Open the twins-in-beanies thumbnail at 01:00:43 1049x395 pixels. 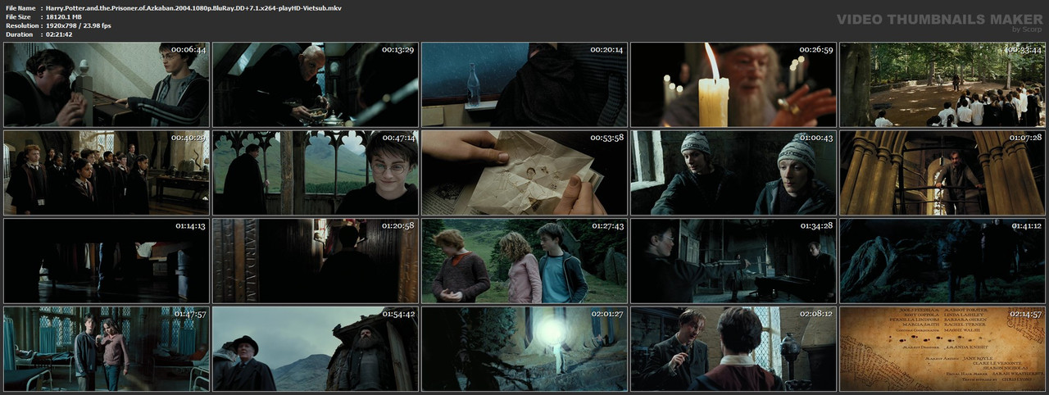coord(733,173)
